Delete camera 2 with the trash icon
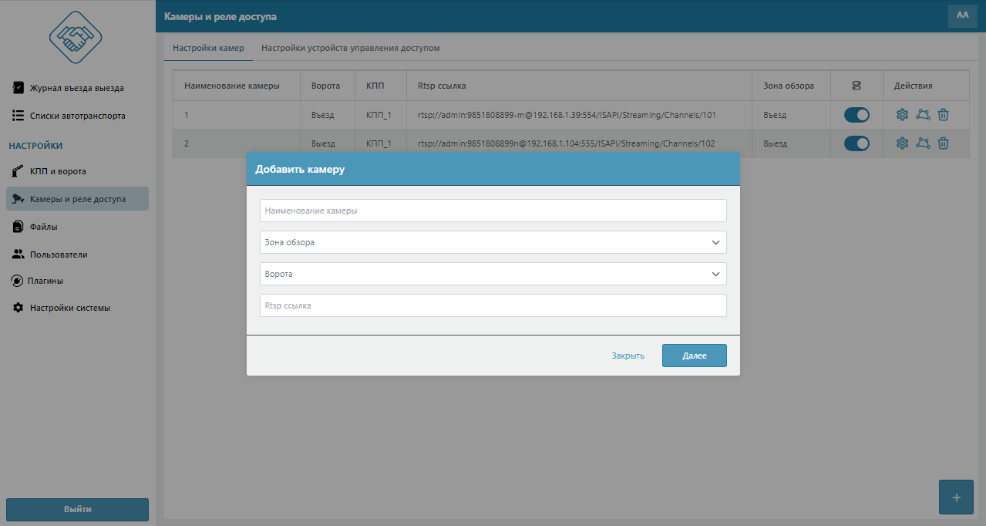 (943, 143)
